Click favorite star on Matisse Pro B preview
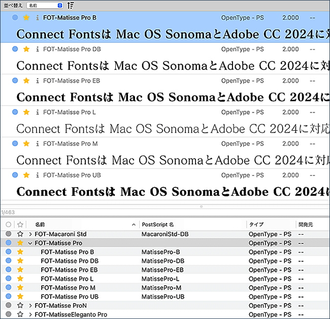 pos(26,17)
